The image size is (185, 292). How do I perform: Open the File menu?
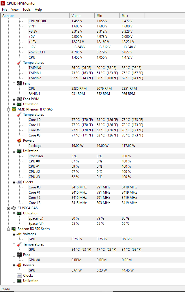(5, 10)
